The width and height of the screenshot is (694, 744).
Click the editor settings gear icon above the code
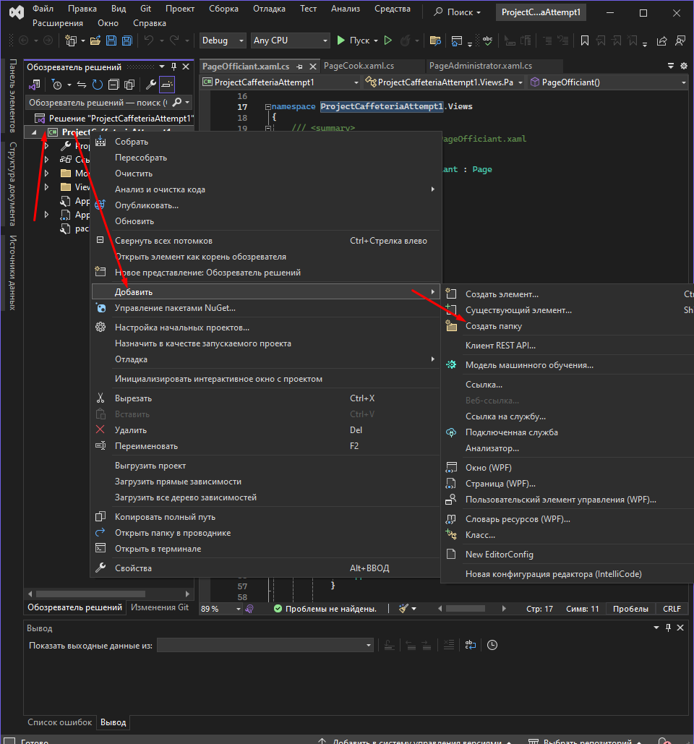684,66
